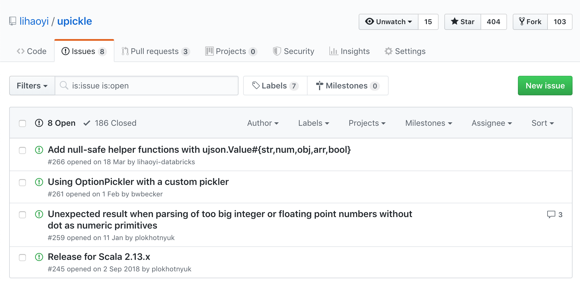Check the box for OptionPickler issue
This screenshot has height=288, width=580.
pos(22,183)
